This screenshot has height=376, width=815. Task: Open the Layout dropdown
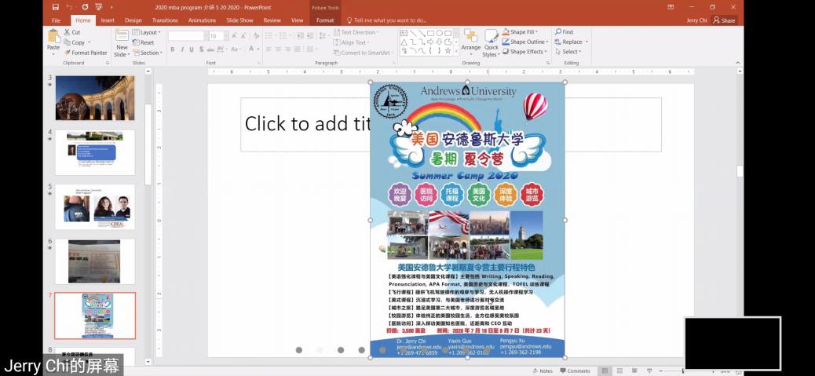coord(147,32)
